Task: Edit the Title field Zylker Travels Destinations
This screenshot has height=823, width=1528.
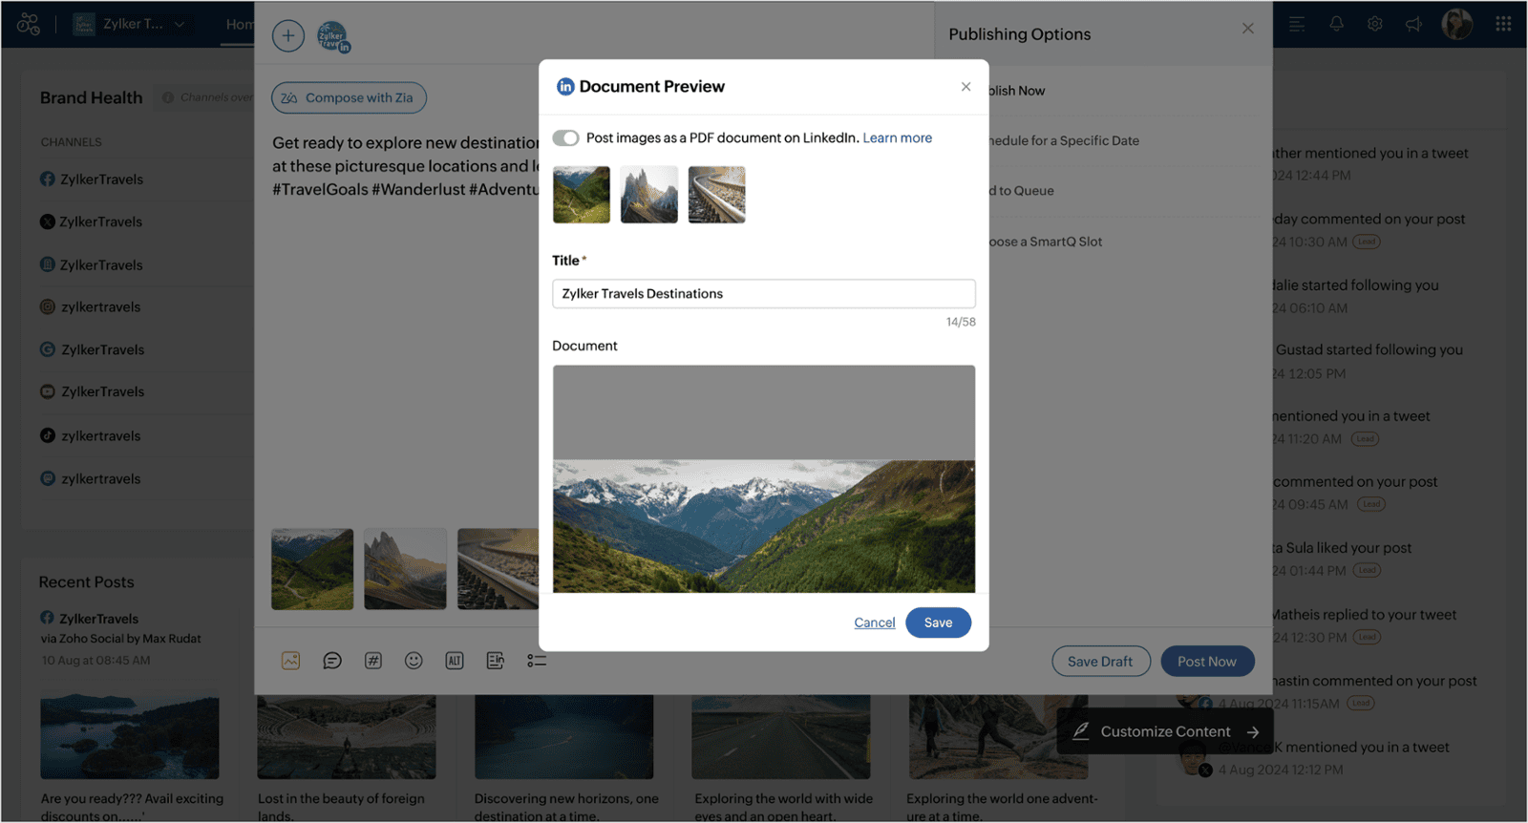Action: click(x=764, y=293)
